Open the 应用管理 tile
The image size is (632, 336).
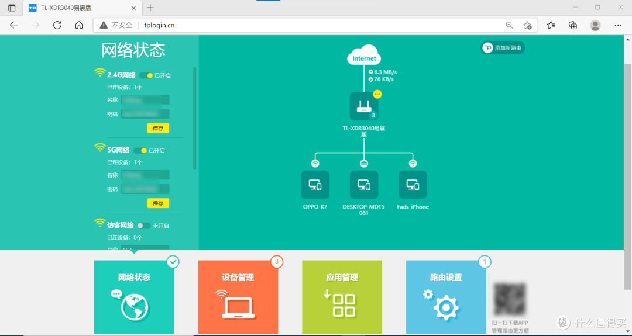click(x=342, y=297)
